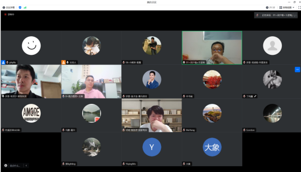Click the meeting duration clock icon

coord(267,8)
